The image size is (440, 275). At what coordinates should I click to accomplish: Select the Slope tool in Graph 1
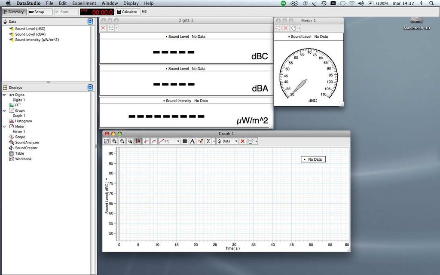coord(154,141)
